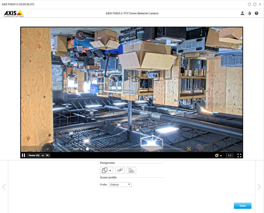264x213 pixels.
Task: Click the rotate image perspective icon
Action: (x=104, y=170)
